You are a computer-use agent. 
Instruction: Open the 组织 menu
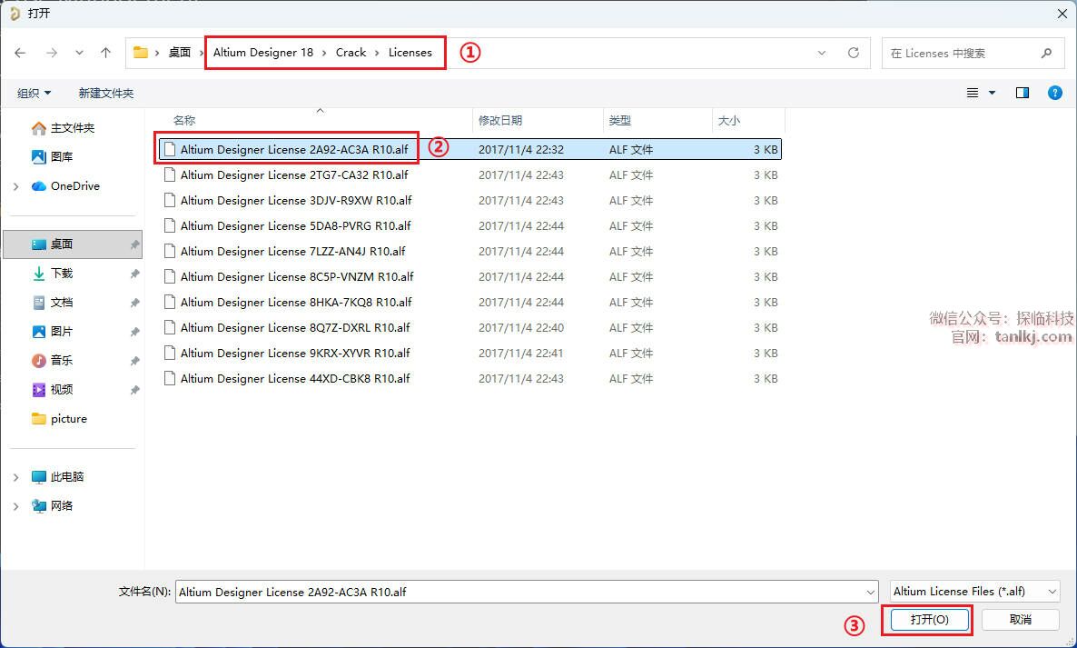tap(34, 93)
